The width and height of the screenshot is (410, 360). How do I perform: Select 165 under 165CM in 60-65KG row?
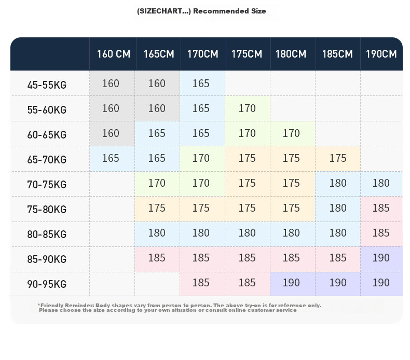157,133
